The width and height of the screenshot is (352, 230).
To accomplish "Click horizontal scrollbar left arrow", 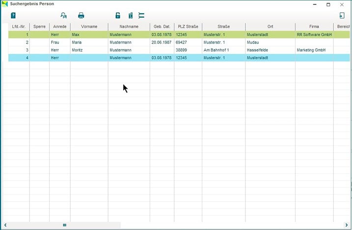I will (5, 225).
